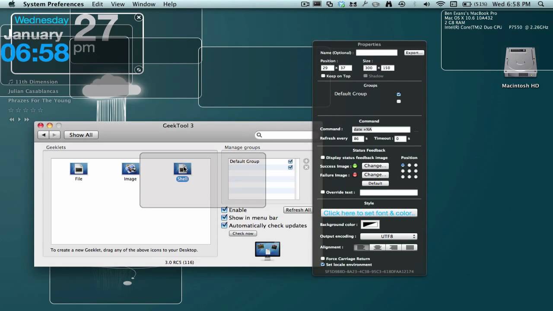Viewport: 553px width, 311px height.
Task: Open the Apple menu
Action: [12, 4]
